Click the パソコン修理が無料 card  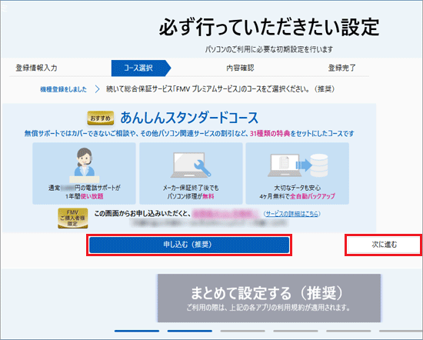coord(191,174)
